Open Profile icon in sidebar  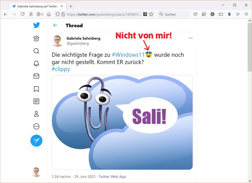coord(36,114)
